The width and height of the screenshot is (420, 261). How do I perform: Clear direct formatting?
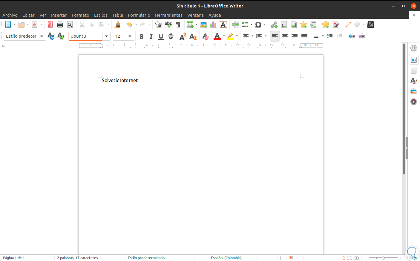coord(205,36)
